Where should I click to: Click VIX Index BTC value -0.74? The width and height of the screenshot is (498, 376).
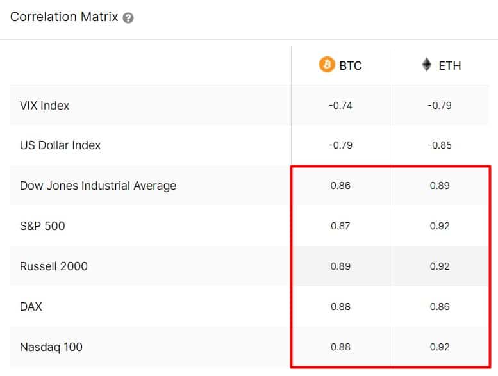tap(340, 105)
